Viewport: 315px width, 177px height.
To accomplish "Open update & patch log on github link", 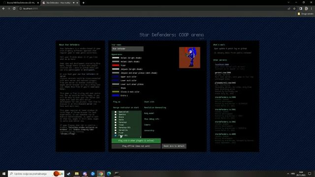I will [x=230, y=49].
